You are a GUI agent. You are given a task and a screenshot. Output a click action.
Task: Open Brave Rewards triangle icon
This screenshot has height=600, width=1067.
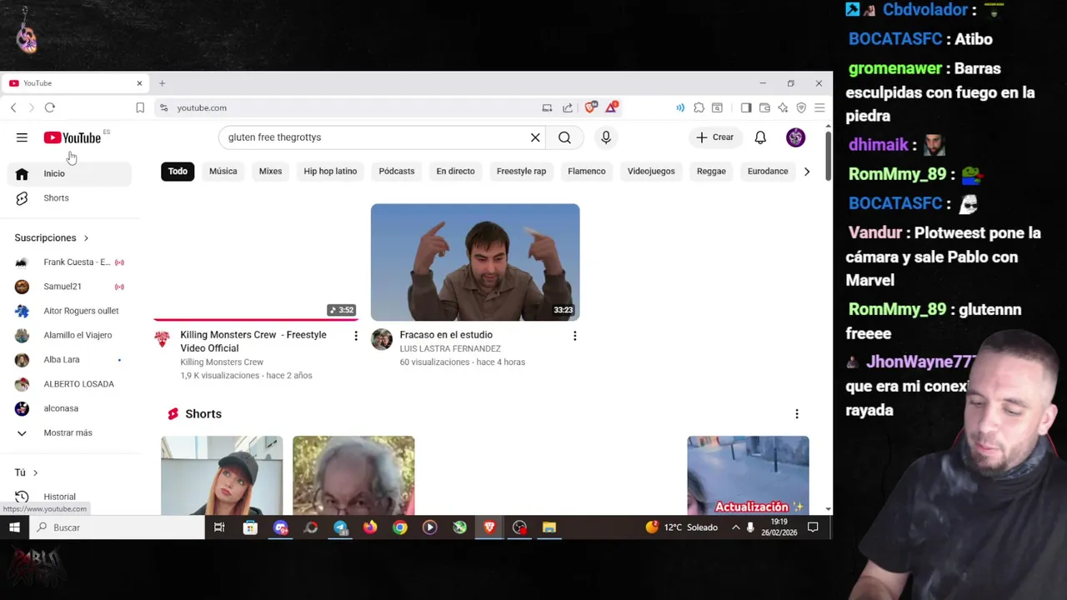(611, 107)
